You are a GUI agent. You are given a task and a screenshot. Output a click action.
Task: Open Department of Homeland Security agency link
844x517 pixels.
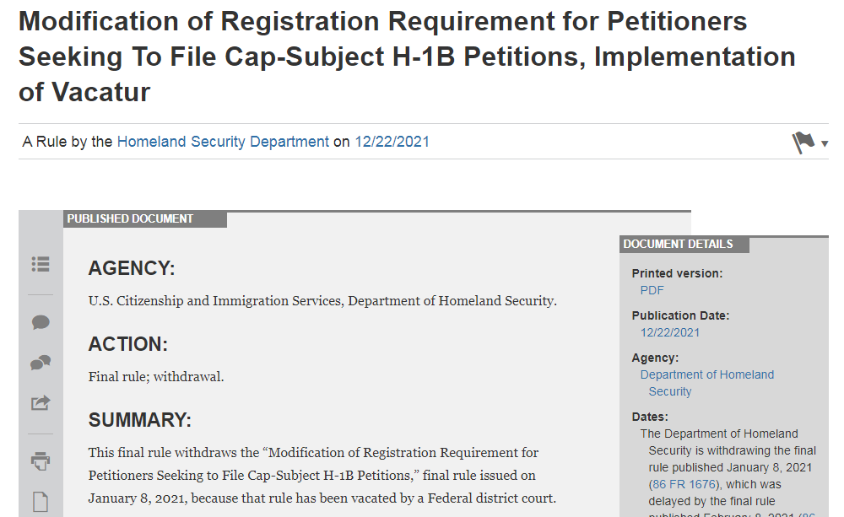pyautogui.click(x=706, y=374)
